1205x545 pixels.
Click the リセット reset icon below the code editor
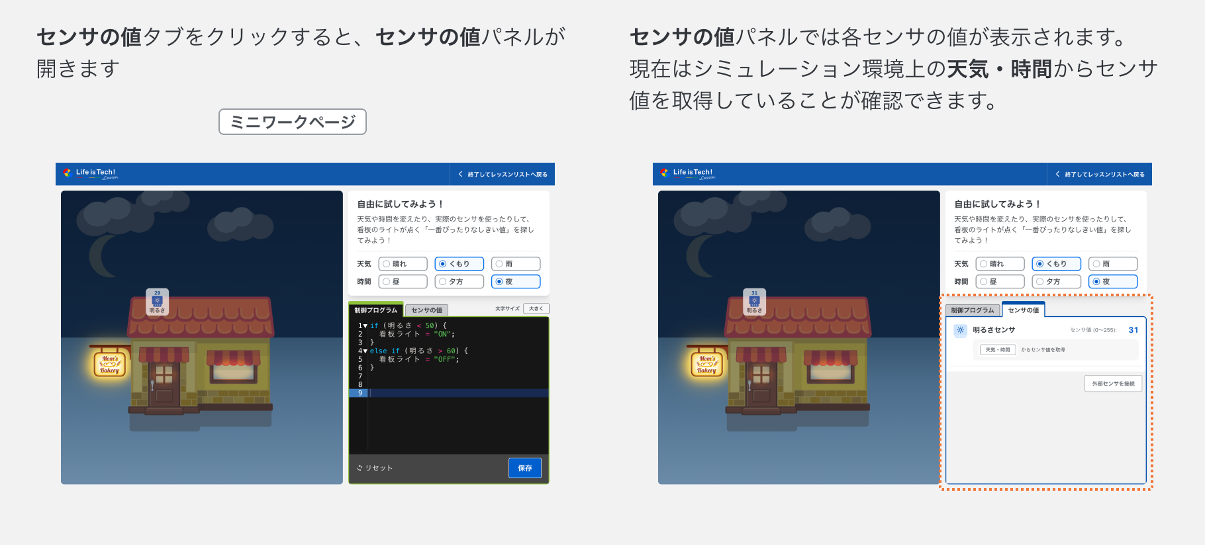(x=360, y=468)
